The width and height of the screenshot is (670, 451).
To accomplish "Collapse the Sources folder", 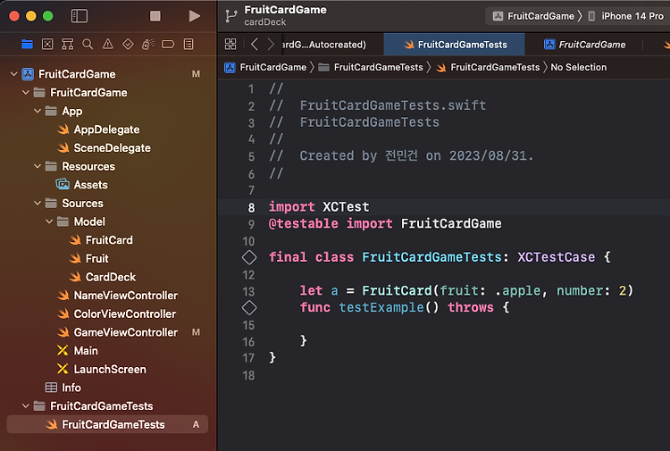I will click(38, 203).
